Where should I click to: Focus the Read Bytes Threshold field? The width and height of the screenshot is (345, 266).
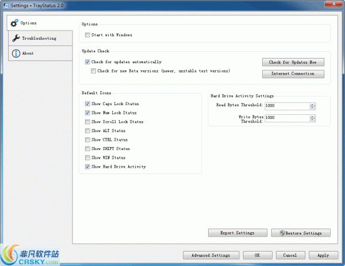tap(287, 106)
